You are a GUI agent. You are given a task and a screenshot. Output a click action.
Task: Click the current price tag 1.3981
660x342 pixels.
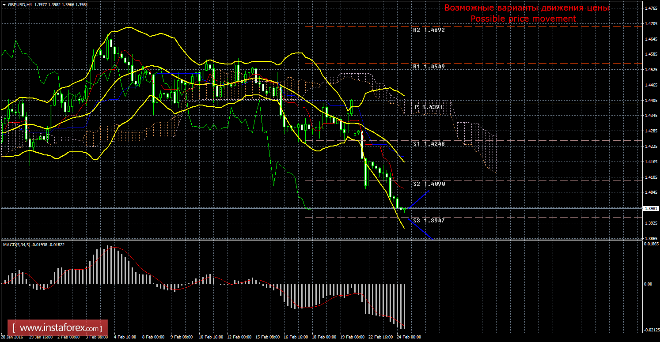(650, 208)
